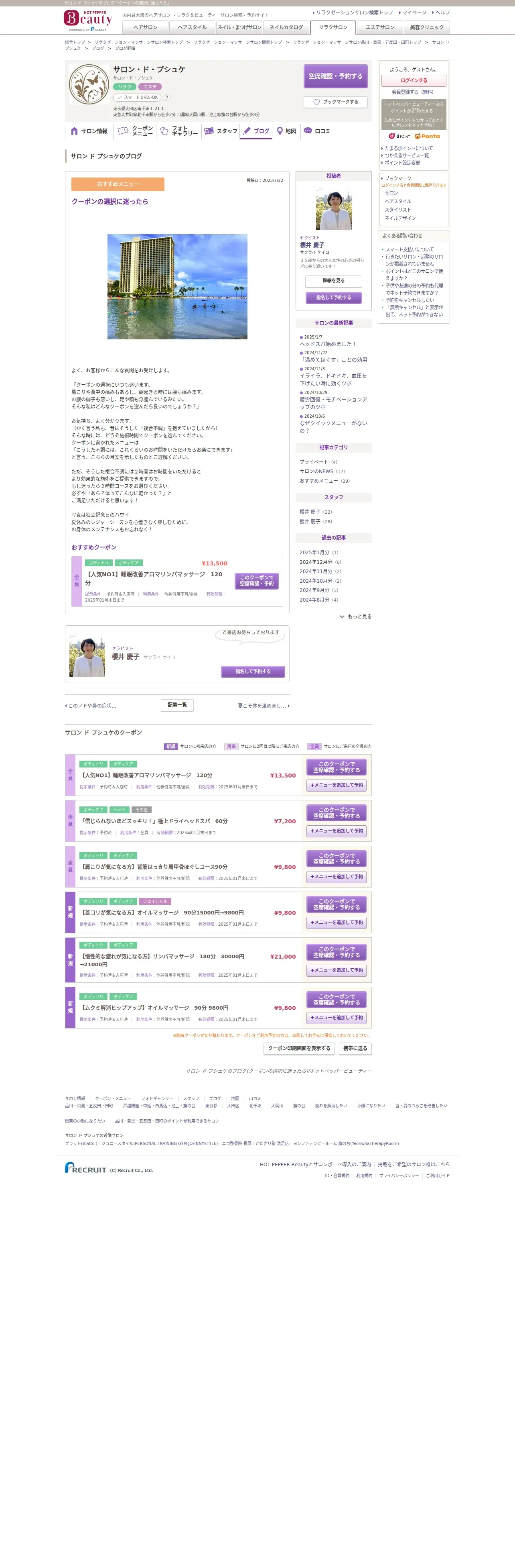Book the ¥13,500 睡眠改善アロマリンパマッサージ coupon in the list

click(337, 767)
